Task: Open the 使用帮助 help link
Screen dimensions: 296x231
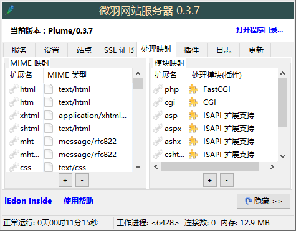Action: click(x=79, y=201)
